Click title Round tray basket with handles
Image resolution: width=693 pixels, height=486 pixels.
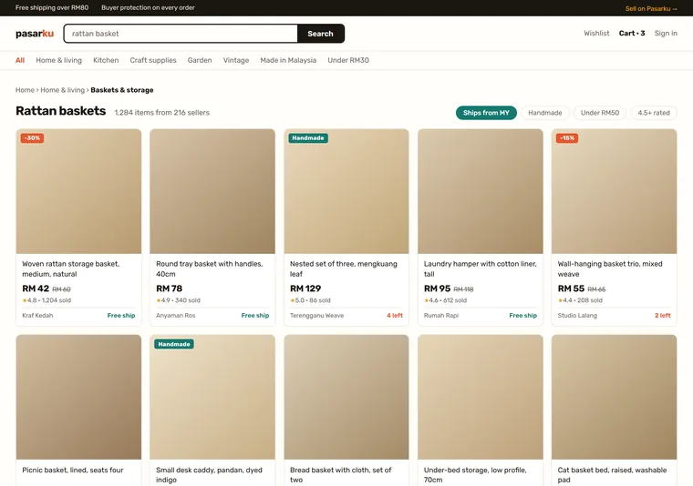pos(210,269)
